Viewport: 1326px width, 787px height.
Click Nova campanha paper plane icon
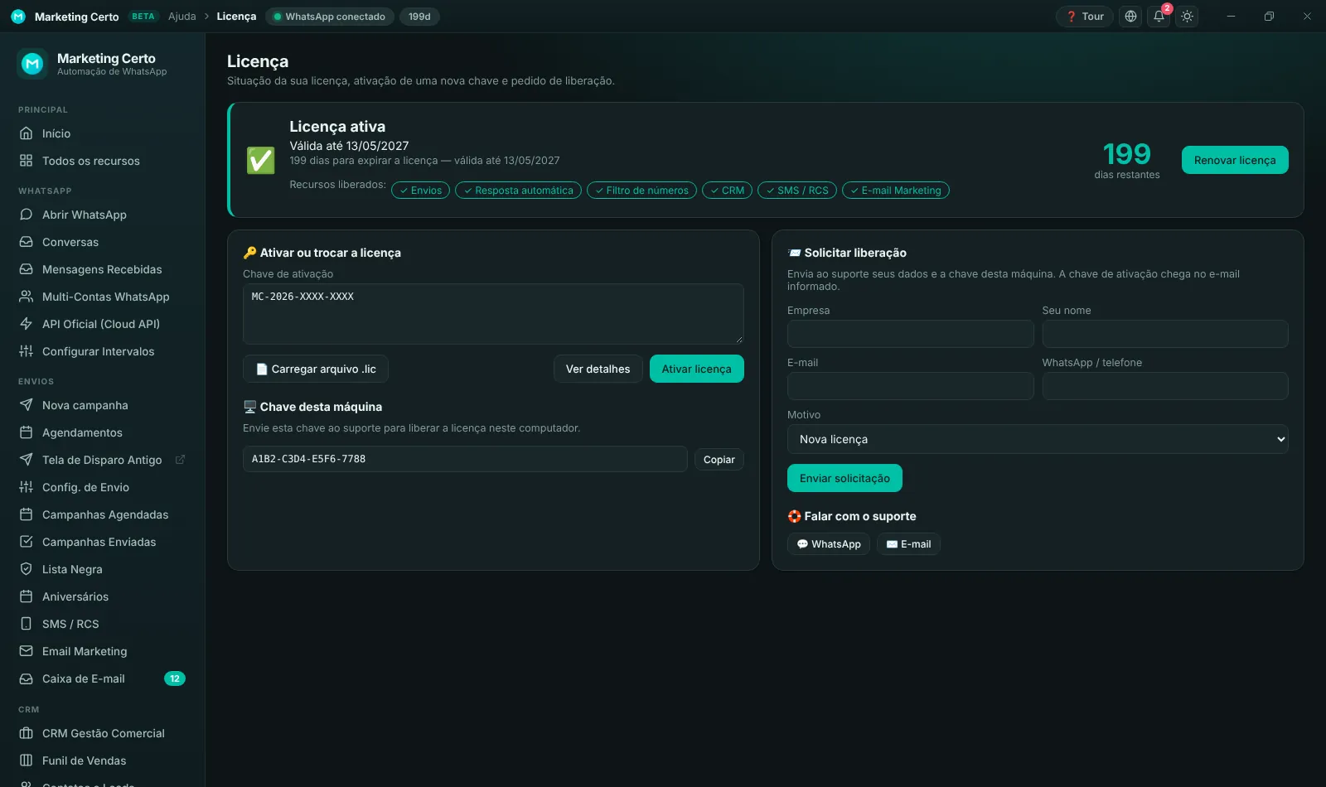click(x=27, y=405)
